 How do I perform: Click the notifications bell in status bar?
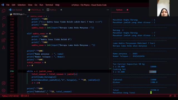175,96
